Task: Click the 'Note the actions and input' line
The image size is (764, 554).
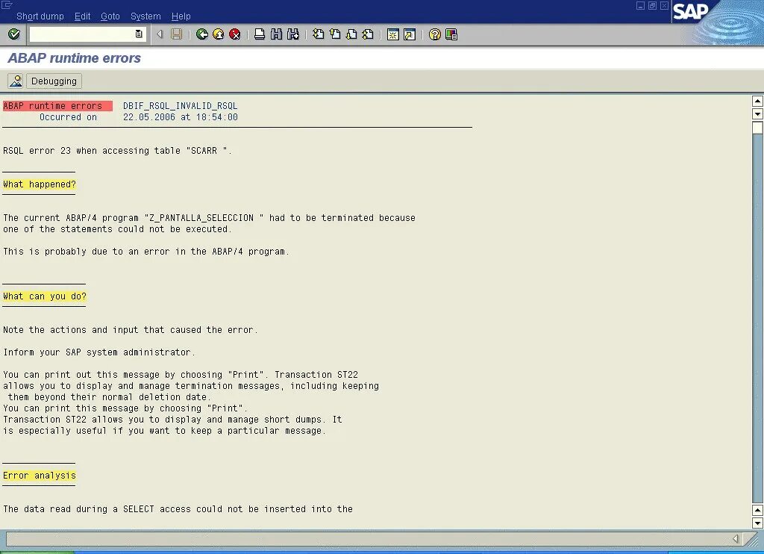Action: pyautogui.click(x=130, y=330)
